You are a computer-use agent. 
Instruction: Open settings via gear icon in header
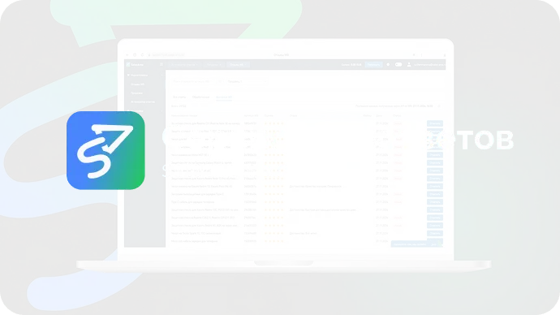[x=388, y=65]
